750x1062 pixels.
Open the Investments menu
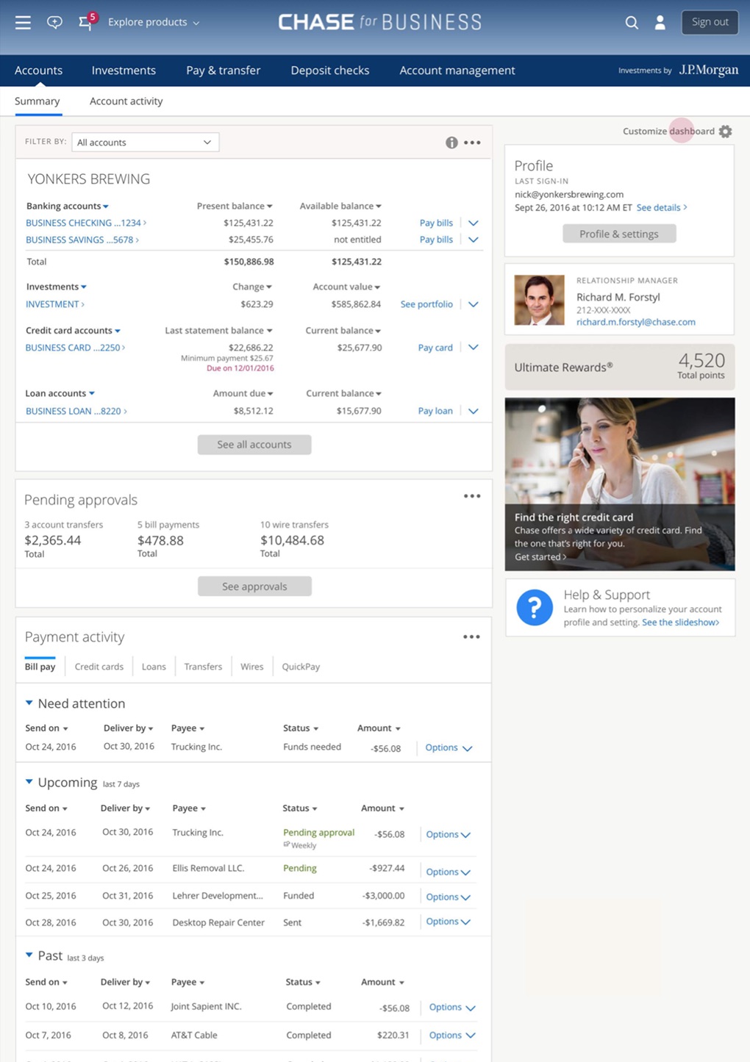tap(124, 71)
